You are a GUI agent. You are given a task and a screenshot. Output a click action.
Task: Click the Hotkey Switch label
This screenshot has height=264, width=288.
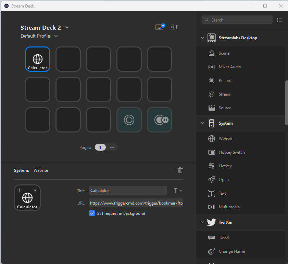(231, 152)
